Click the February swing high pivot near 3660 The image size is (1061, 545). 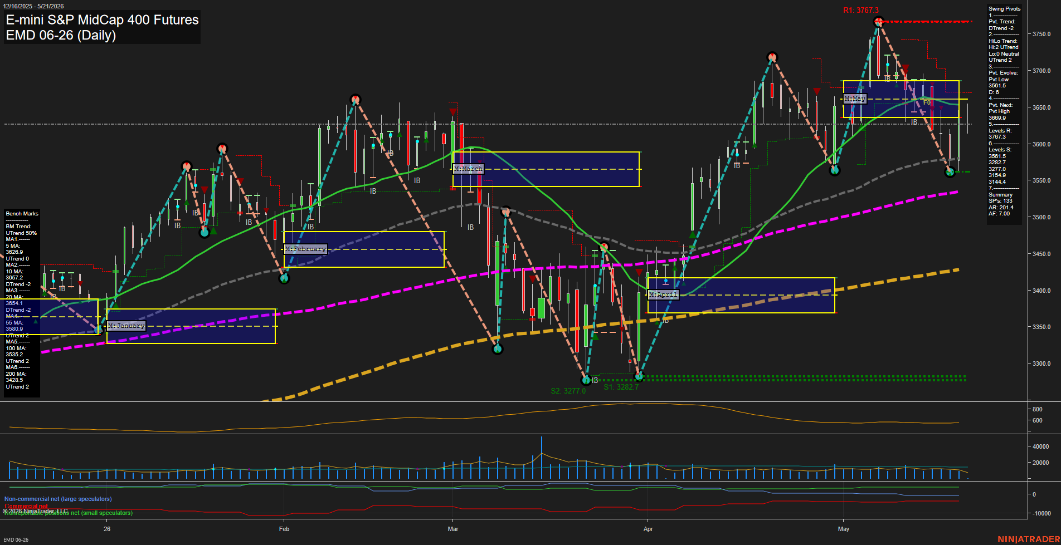coord(355,100)
